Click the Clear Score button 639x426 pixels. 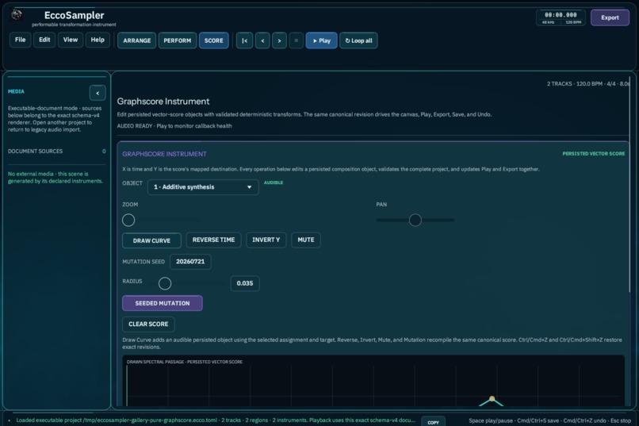(x=148, y=324)
